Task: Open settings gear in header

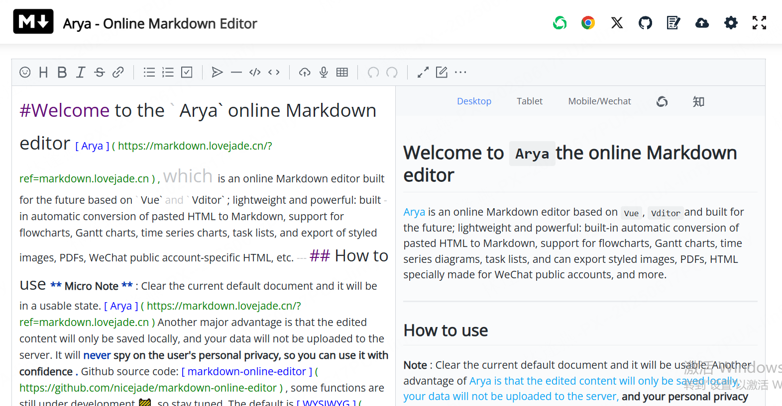Action: 731,23
